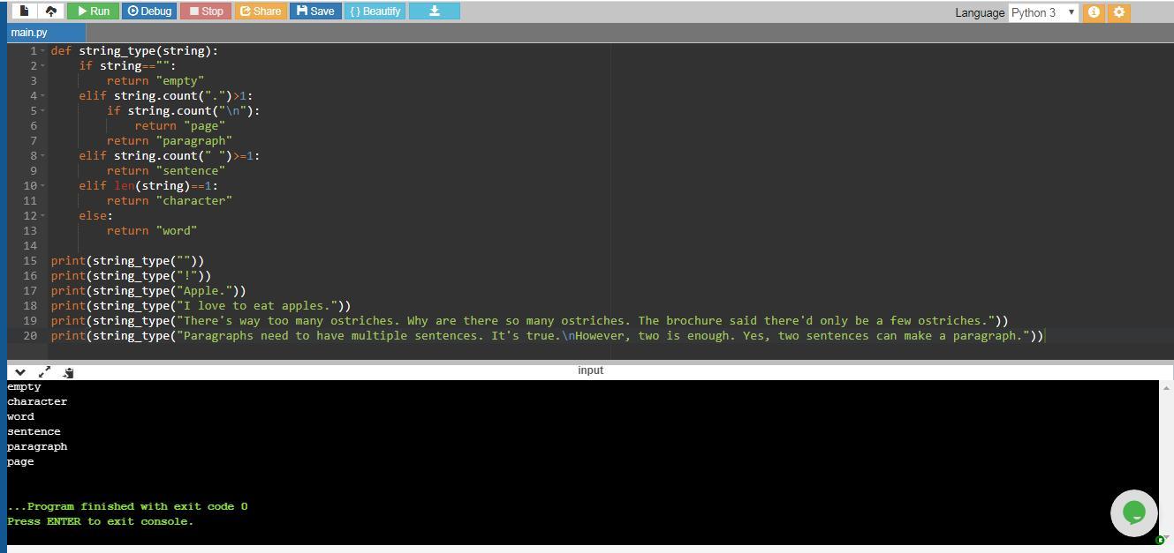Click the program finished exit code message
The height and width of the screenshot is (553, 1174).
(x=127, y=506)
